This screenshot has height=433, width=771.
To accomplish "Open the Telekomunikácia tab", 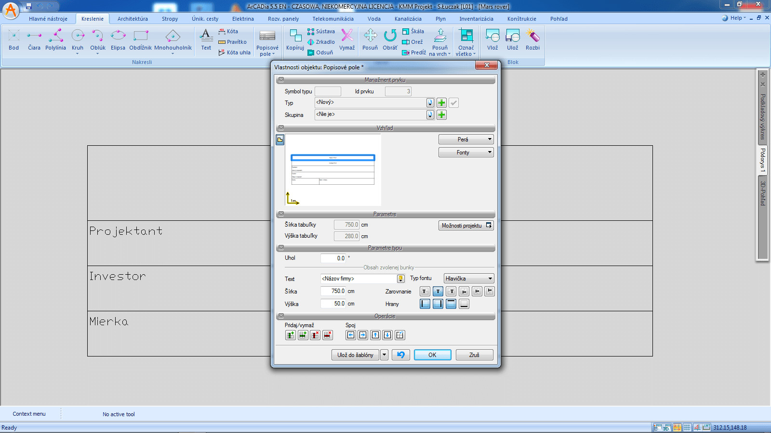I will [333, 19].
